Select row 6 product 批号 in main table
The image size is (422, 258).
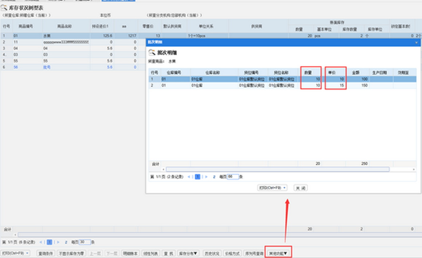(47, 68)
